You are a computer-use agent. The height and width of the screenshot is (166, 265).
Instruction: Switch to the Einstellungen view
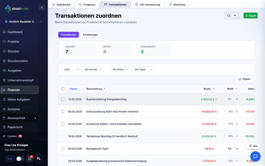tap(90, 35)
